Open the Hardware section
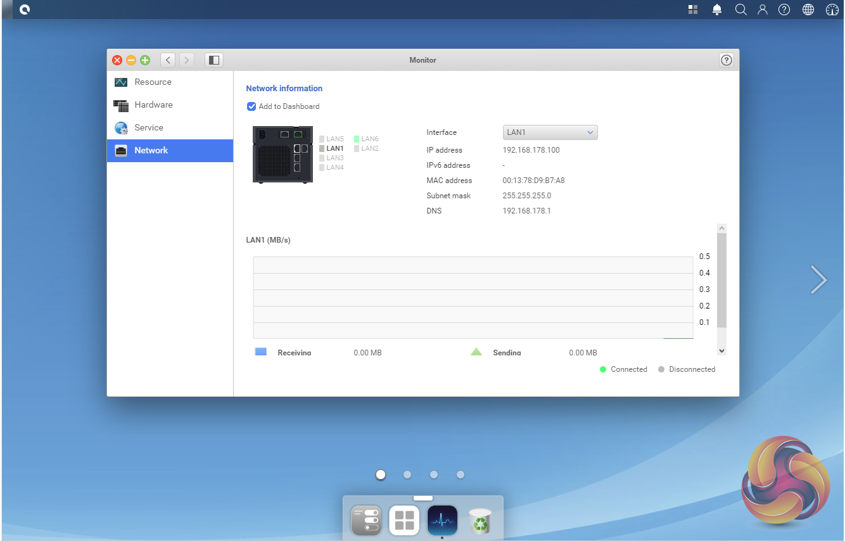Viewport: 845px width, 541px height. (153, 105)
